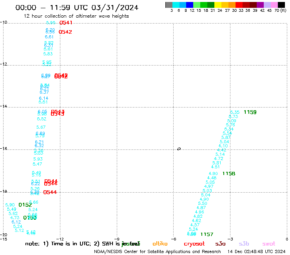Click the note text 'Time is in UTC'
This screenshot has height=255, width=290.
pyautogui.click(x=71, y=244)
